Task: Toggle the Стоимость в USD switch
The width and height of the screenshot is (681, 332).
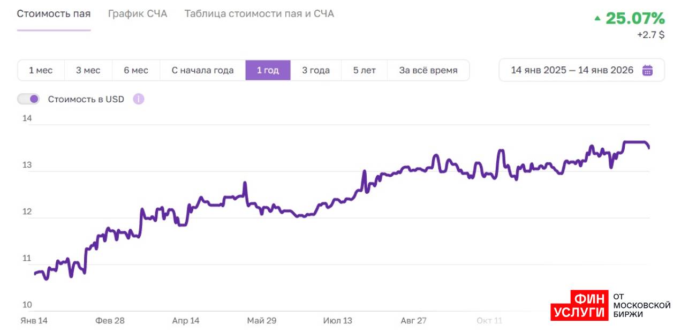Action: tap(28, 99)
